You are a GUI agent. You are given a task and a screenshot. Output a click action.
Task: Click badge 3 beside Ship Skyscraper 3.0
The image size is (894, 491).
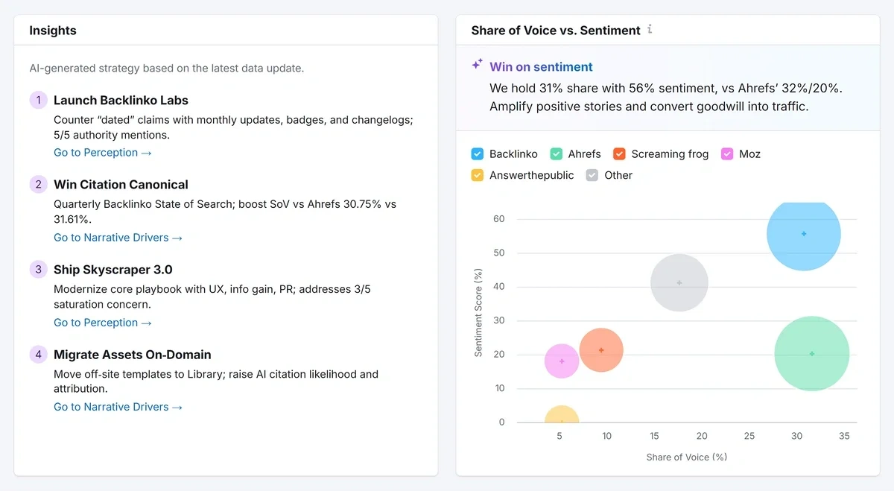pos(38,269)
